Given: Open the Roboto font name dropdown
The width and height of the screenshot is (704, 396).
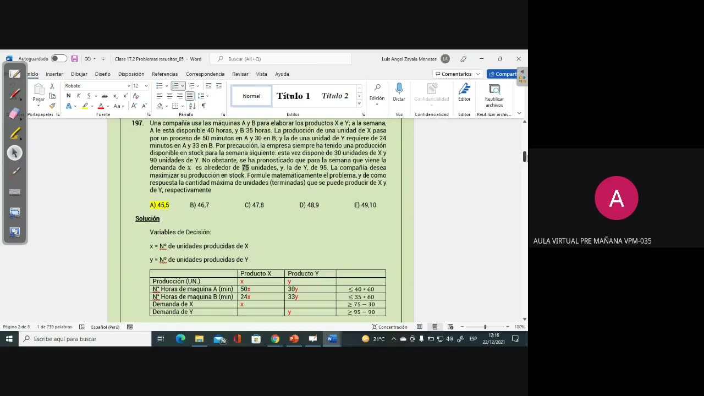Looking at the screenshot, I should (x=129, y=86).
